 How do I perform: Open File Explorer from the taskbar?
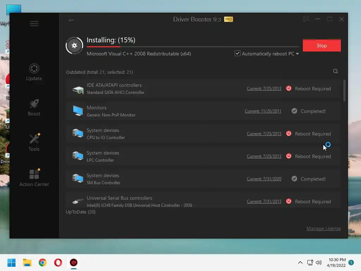pyautogui.click(x=27, y=263)
